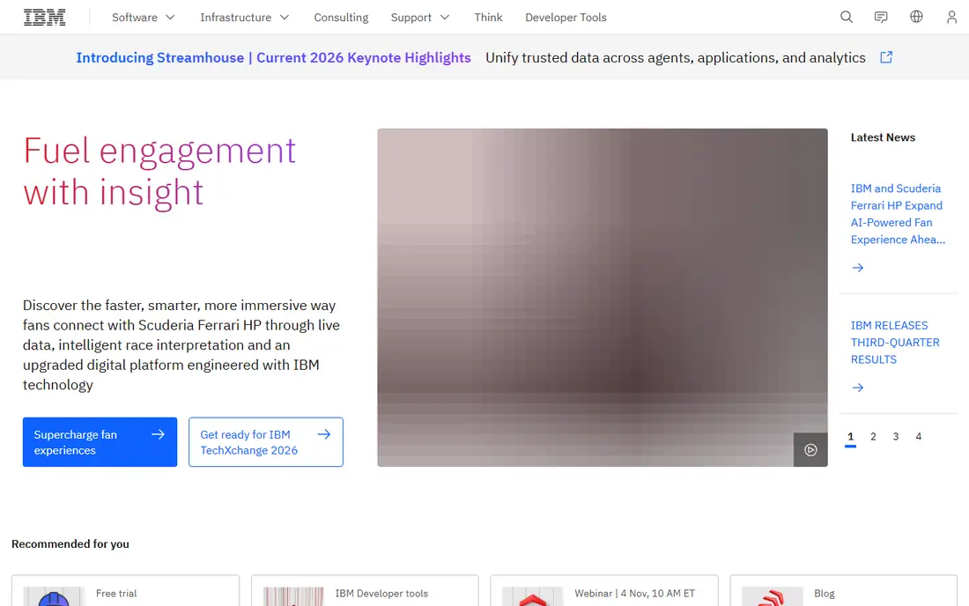This screenshot has height=606, width=969.
Task: Open IBM and Scuderia Ferrari HP news link
Action: point(898,214)
